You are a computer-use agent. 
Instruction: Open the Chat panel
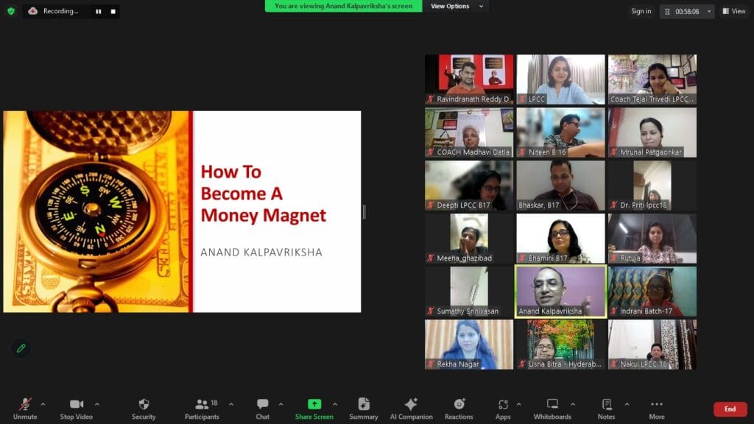pyautogui.click(x=263, y=409)
